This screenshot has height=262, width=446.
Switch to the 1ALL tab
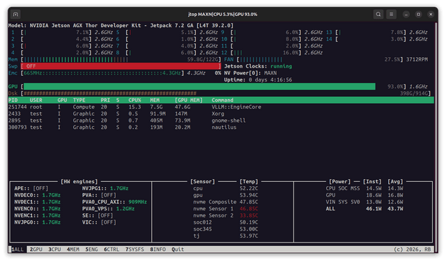pos(17,249)
